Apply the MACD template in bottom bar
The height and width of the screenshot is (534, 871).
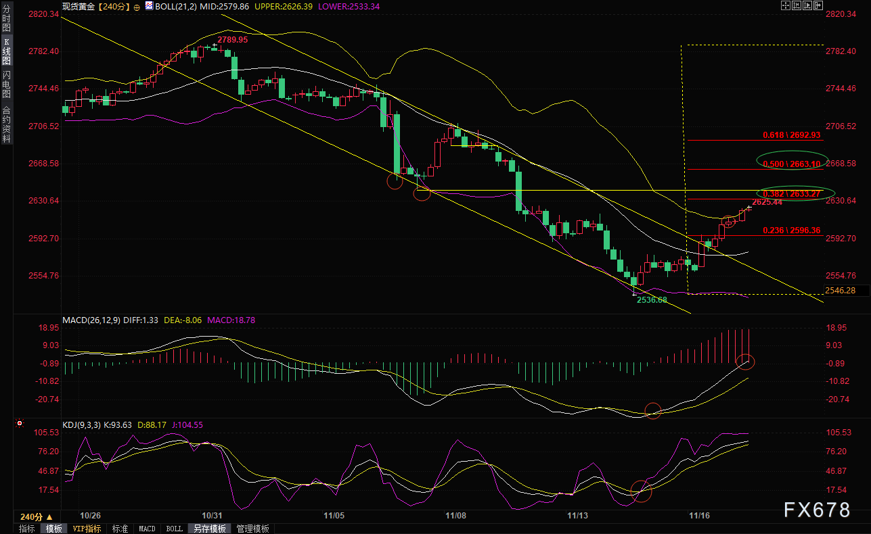pyautogui.click(x=147, y=529)
